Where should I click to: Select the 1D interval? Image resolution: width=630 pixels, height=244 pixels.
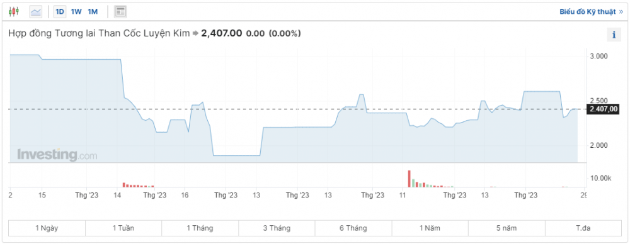(x=60, y=12)
